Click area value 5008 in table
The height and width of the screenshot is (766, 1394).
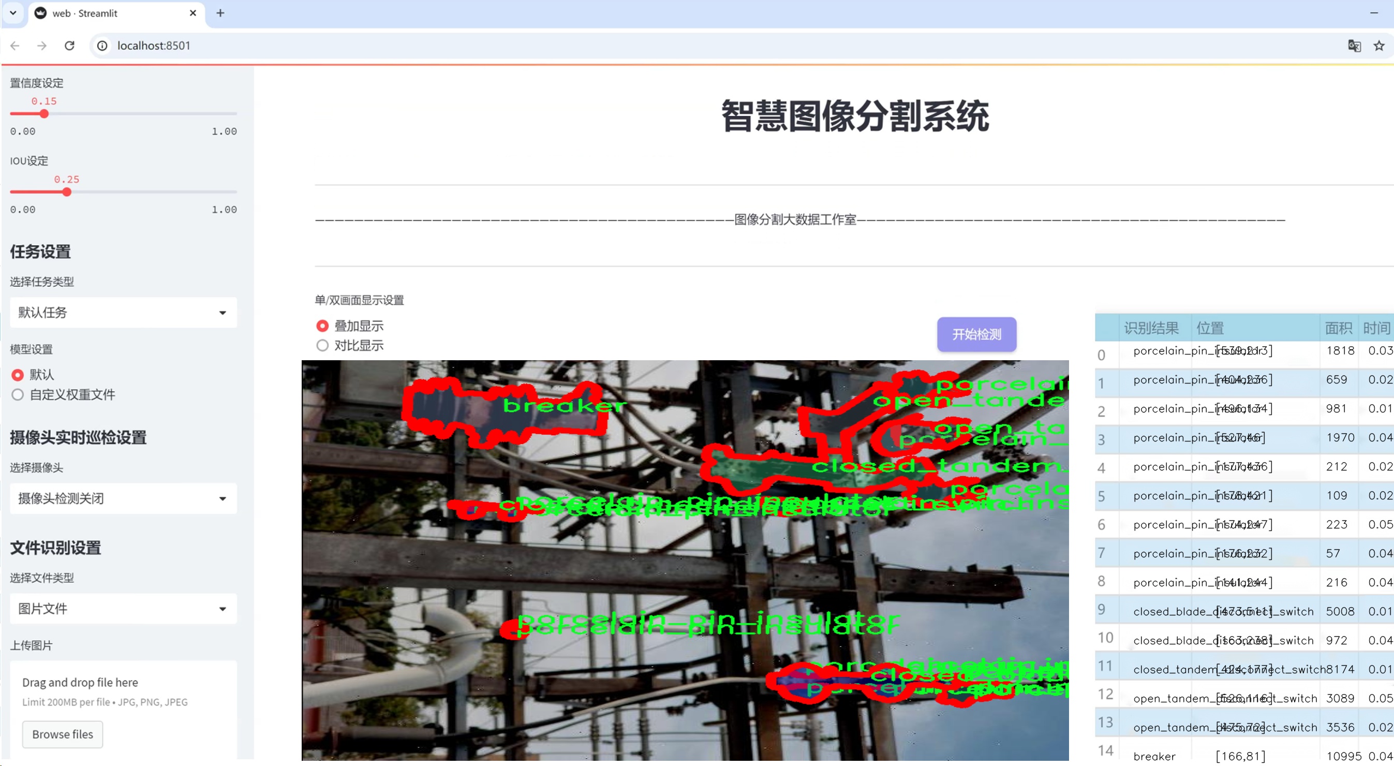pyautogui.click(x=1340, y=611)
